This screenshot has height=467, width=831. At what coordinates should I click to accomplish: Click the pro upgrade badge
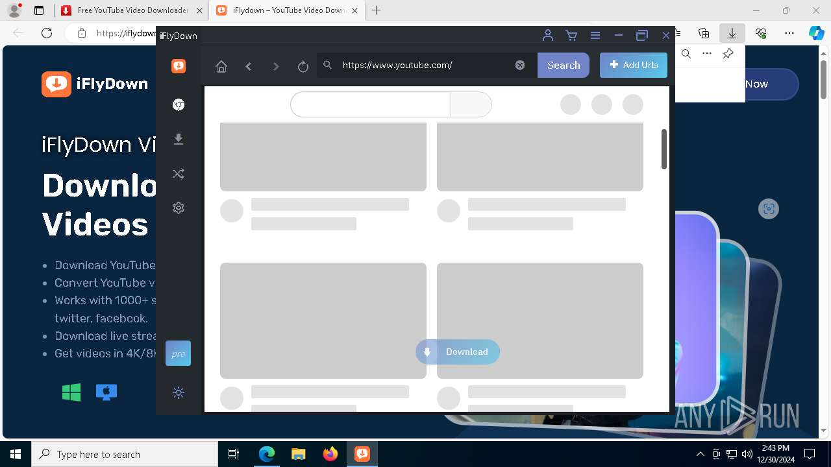178,353
